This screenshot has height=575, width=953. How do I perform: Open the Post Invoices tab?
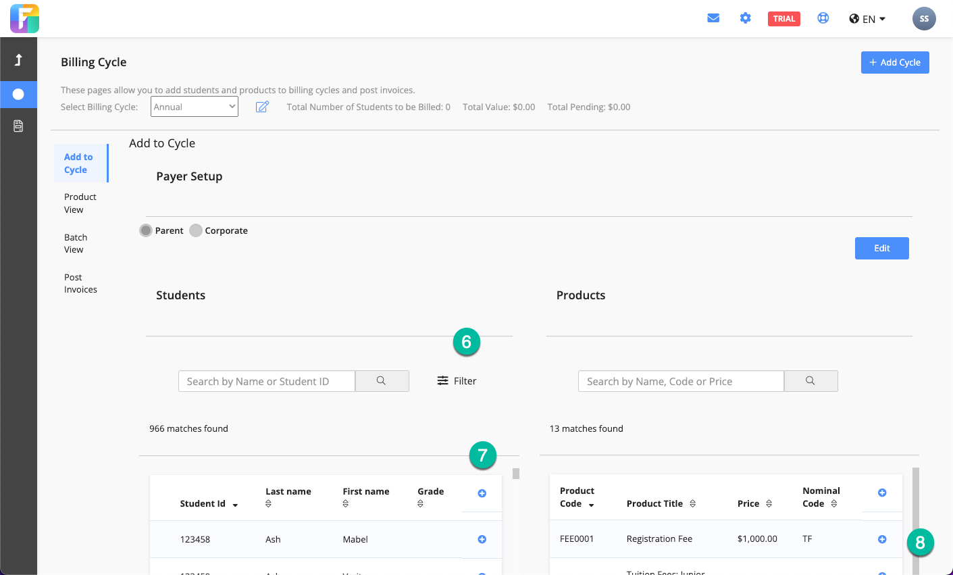[x=80, y=283]
